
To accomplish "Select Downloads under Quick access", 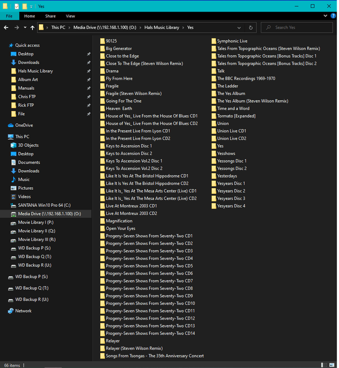I will point(28,62).
